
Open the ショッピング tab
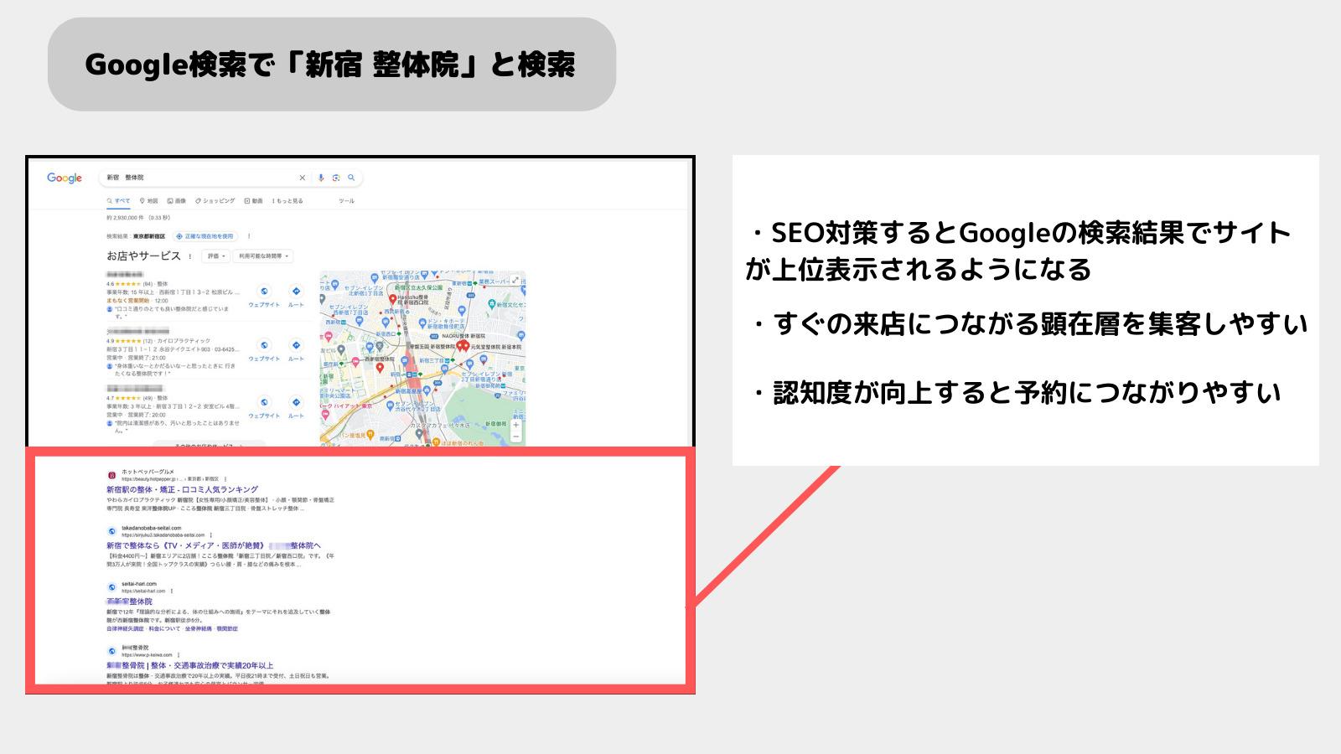coord(215,201)
